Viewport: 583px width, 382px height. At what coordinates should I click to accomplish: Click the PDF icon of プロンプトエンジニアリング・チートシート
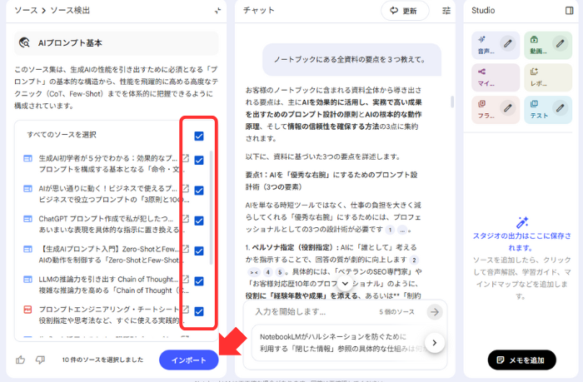[x=27, y=310]
